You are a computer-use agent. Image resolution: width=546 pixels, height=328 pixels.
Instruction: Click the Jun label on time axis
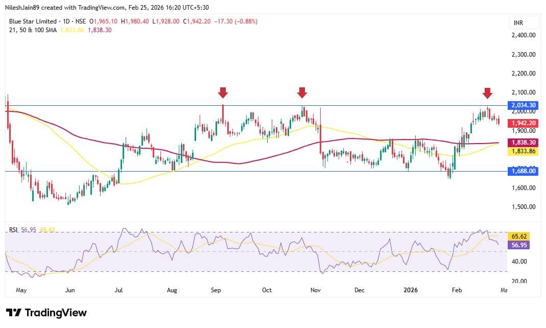[x=70, y=290]
